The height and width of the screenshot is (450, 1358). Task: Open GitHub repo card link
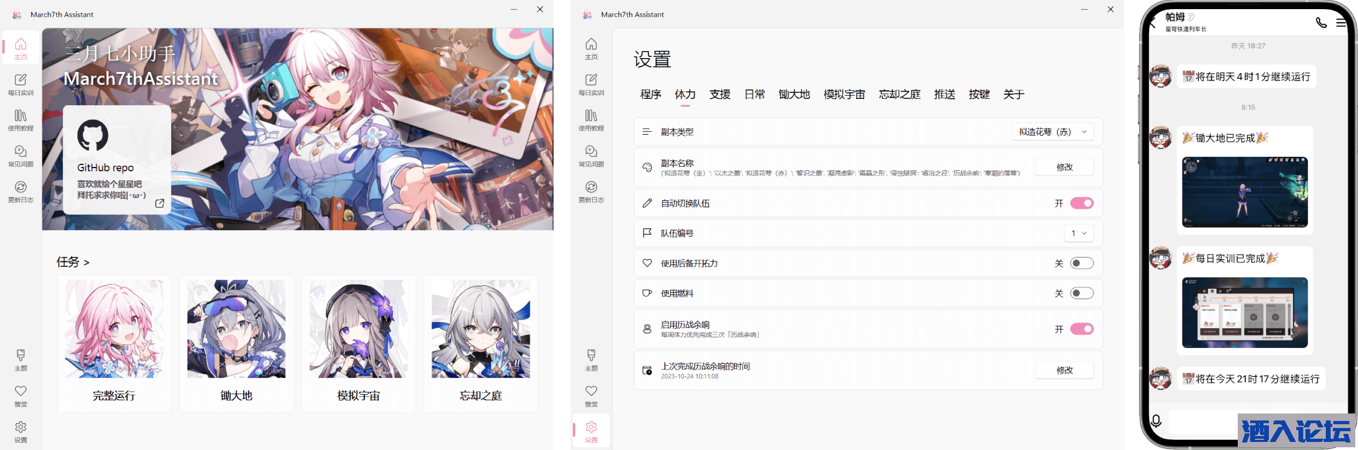[117, 159]
